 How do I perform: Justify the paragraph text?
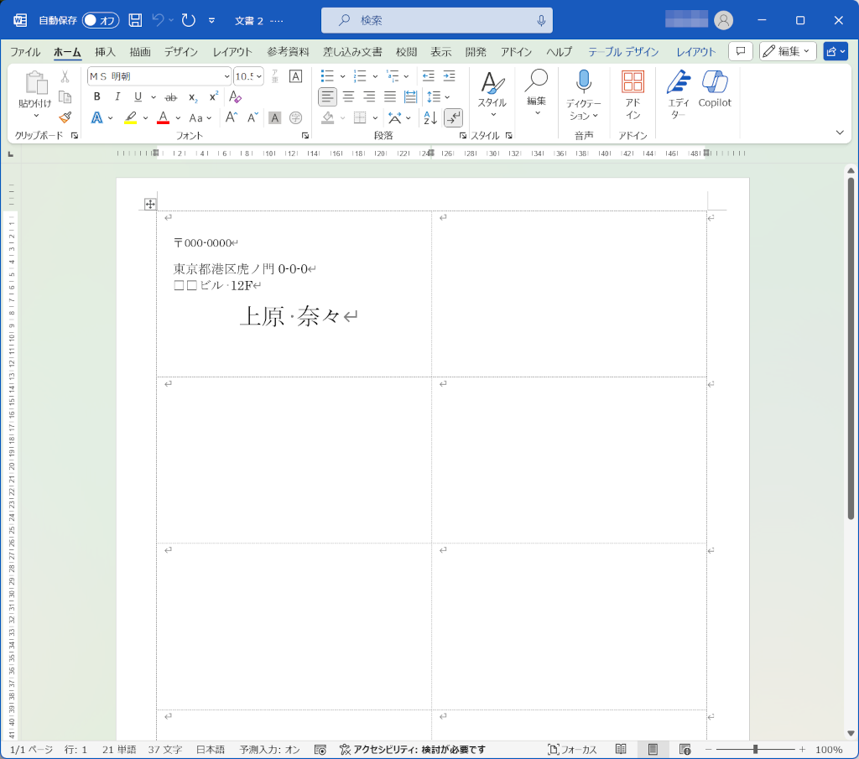click(390, 97)
